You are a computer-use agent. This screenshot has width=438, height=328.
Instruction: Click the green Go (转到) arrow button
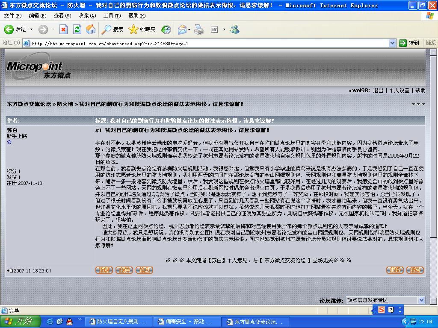[409, 43]
